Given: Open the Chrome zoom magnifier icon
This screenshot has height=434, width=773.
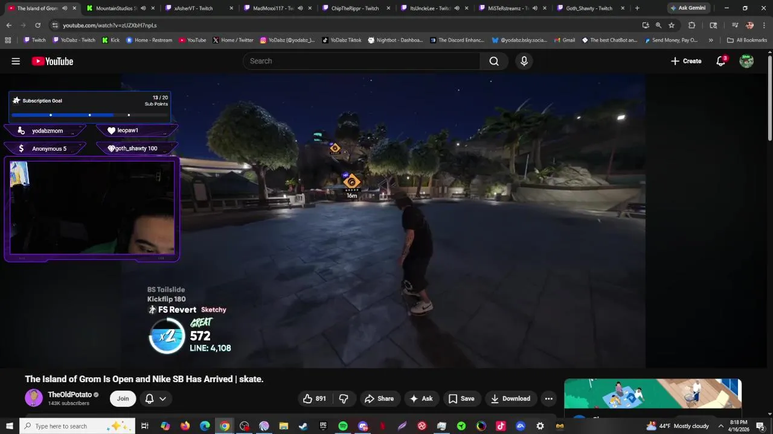Looking at the screenshot, I should point(658,25).
